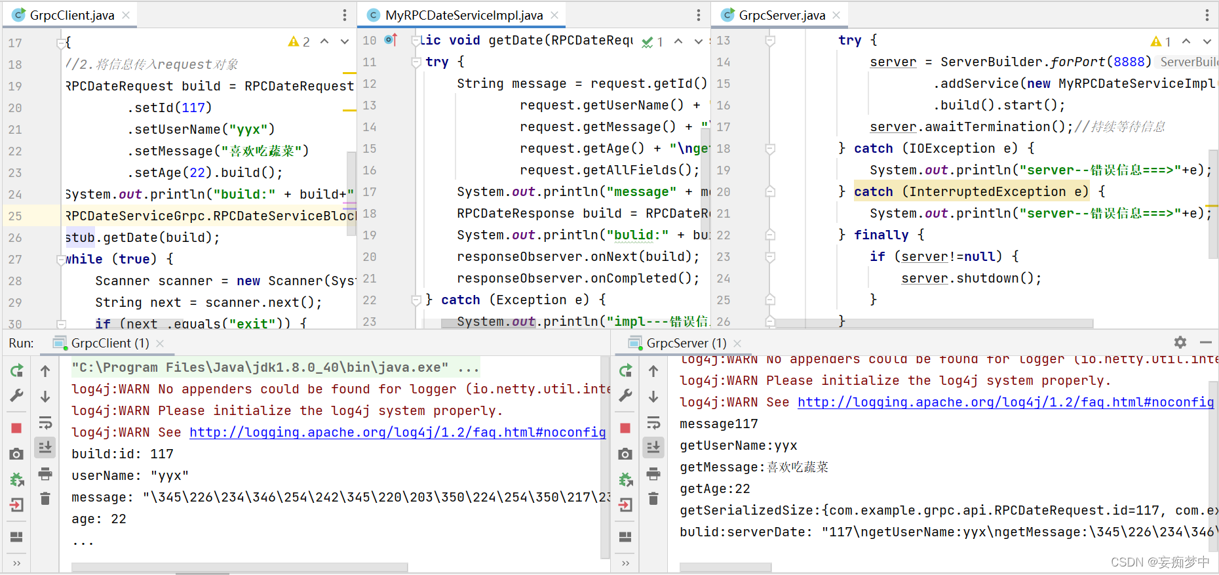
Task: Stop the GrpcClient process
Action: pyautogui.click(x=17, y=428)
